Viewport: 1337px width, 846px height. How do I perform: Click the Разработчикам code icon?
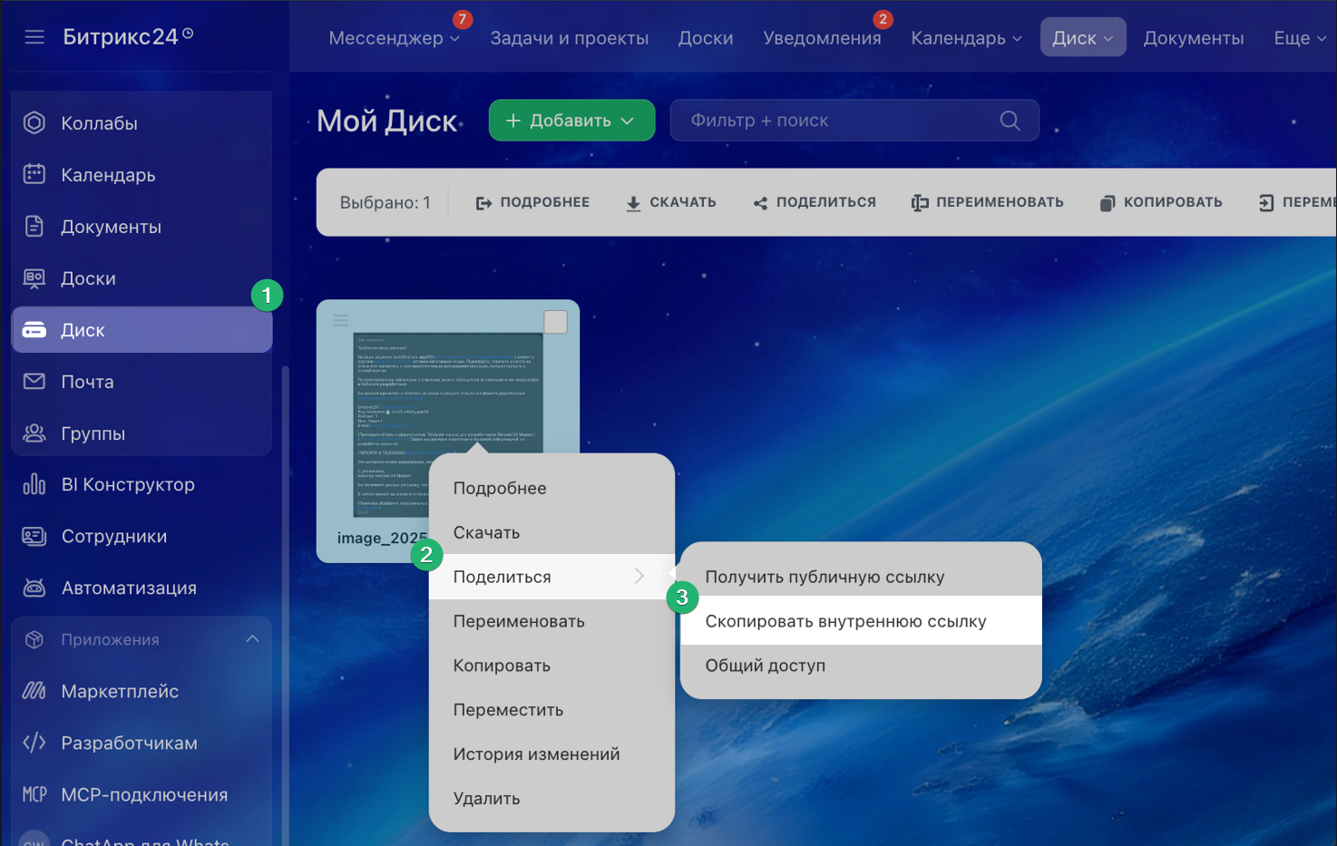point(34,744)
